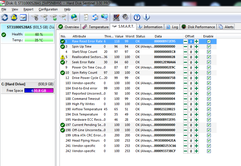Toggle Enable checkbox for Seek Error Rate
This screenshot has width=241, height=166.
click(x=209, y=62)
